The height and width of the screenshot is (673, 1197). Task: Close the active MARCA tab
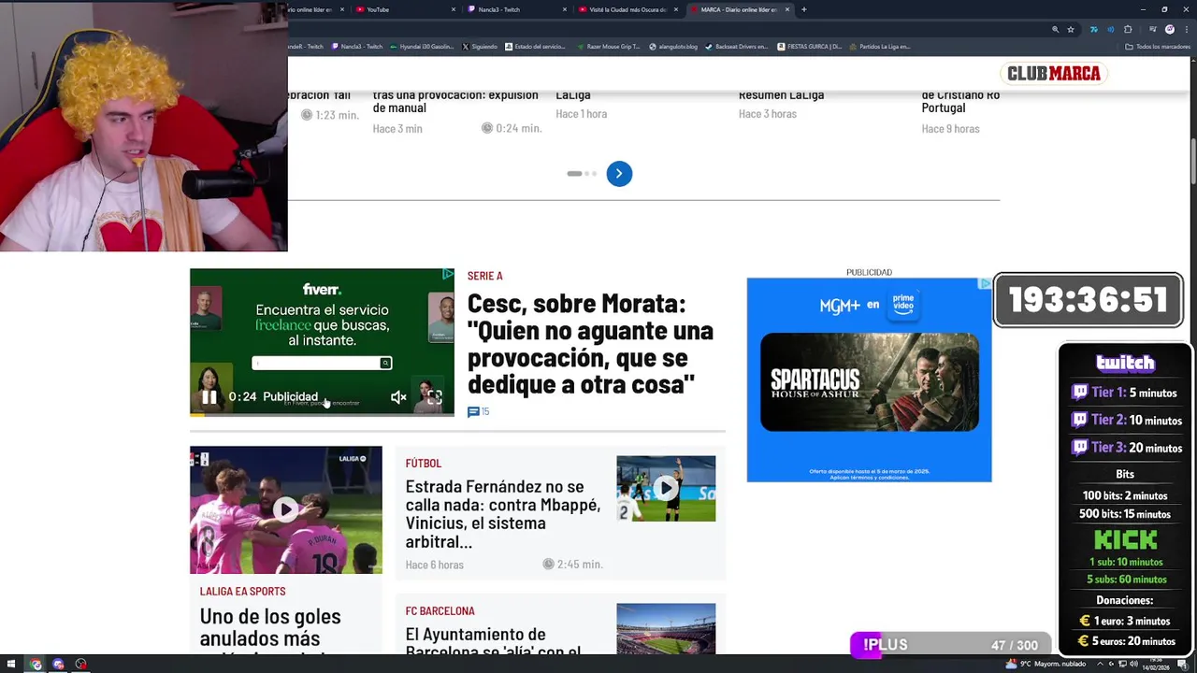point(787,9)
